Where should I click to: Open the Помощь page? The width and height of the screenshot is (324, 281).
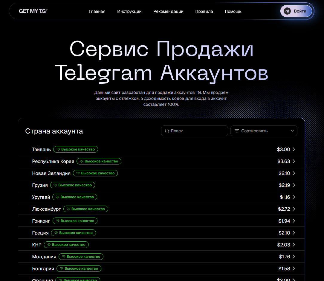(233, 11)
